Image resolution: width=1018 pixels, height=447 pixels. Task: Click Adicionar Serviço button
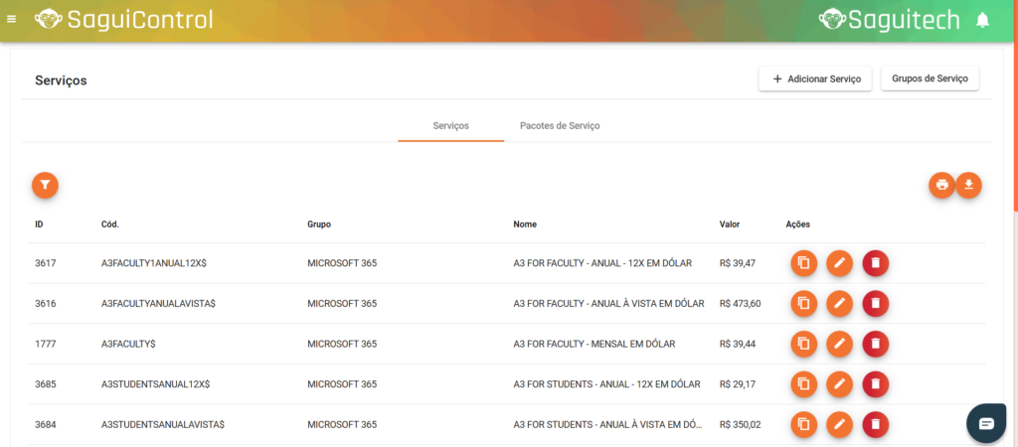[815, 78]
